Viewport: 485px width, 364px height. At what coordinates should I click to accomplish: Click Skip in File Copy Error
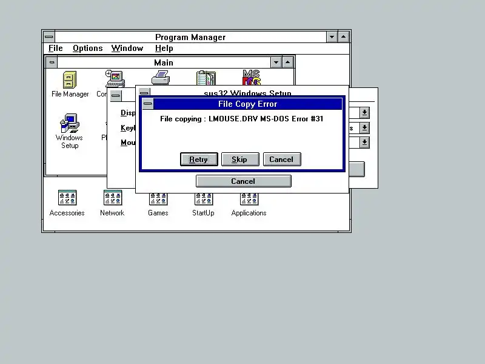(x=240, y=159)
